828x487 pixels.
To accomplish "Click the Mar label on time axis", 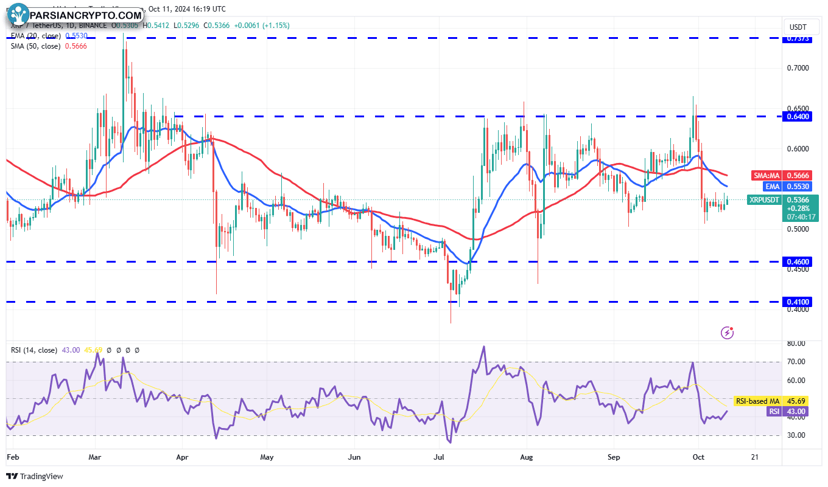I will pos(94,457).
